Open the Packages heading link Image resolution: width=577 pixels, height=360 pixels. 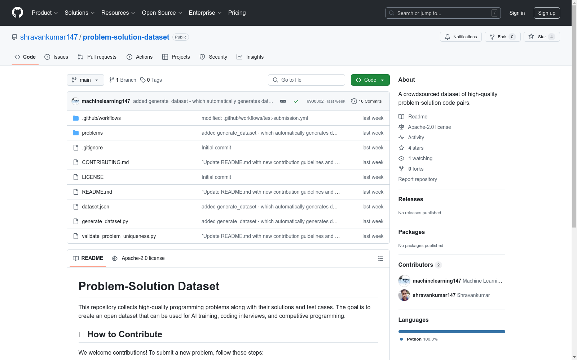tap(411, 232)
